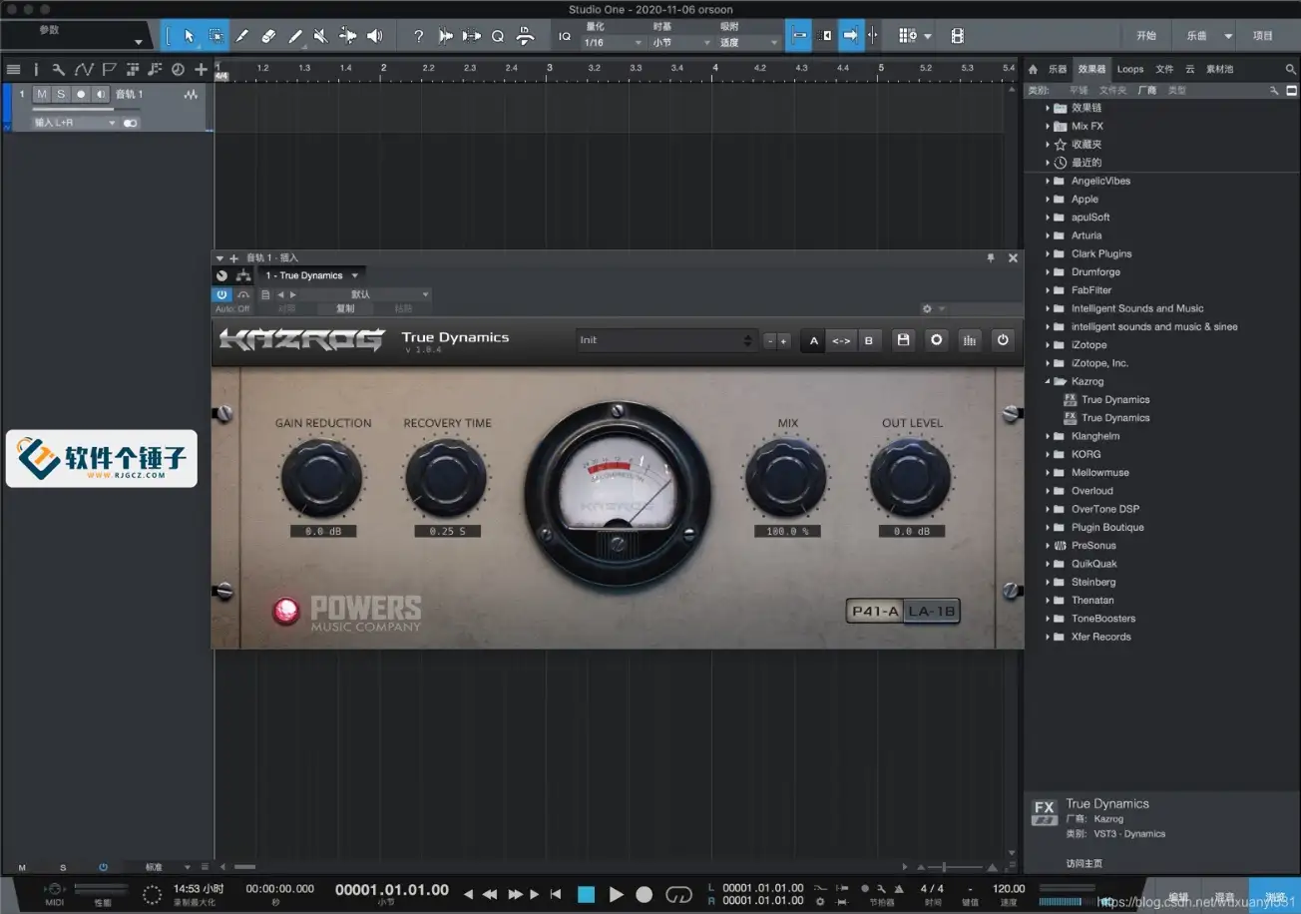Open the 开始 page

click(1146, 35)
